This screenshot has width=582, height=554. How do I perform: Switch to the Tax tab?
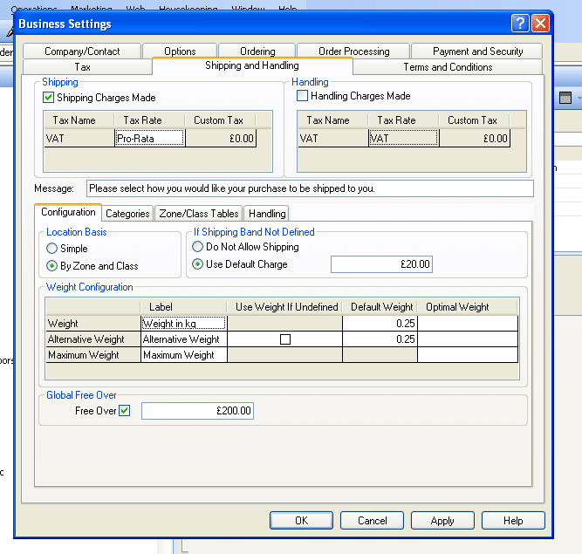[x=83, y=67]
